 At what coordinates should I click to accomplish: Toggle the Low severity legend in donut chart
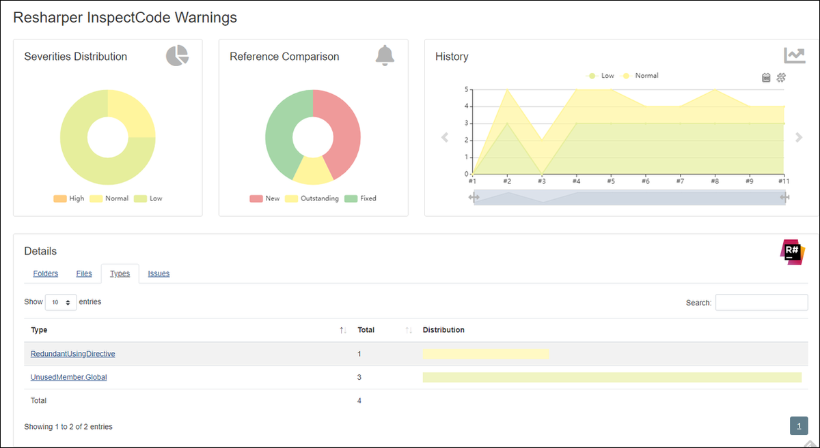(x=148, y=198)
